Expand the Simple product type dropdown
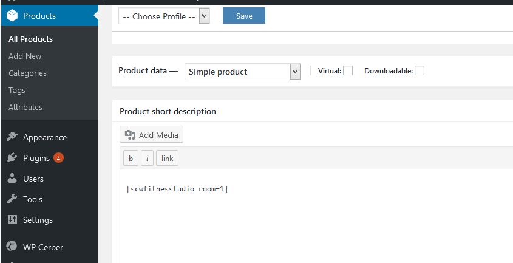The width and height of the screenshot is (513, 263). tap(242, 72)
